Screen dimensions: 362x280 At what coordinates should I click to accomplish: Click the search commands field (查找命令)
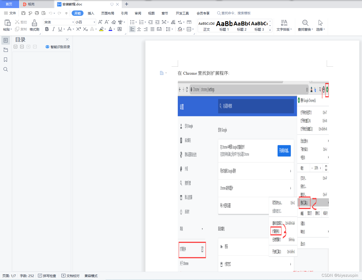[x=234, y=13]
